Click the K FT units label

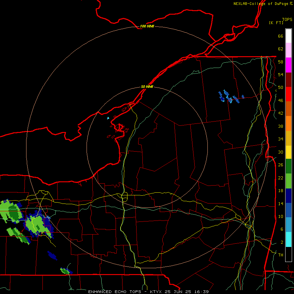276,23
